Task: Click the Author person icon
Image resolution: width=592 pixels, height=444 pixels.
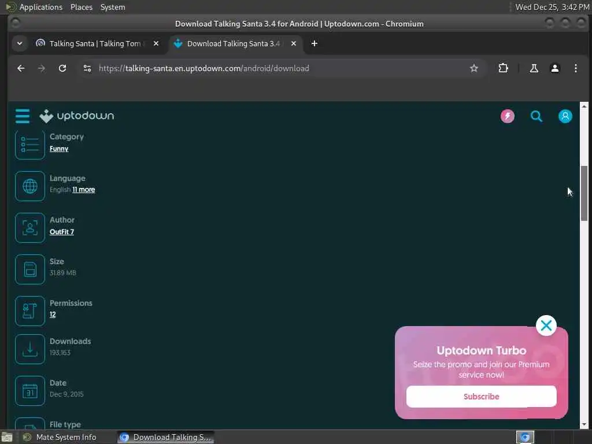Action: coord(30,228)
